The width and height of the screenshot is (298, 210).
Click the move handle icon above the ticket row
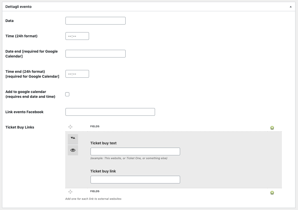70,127
